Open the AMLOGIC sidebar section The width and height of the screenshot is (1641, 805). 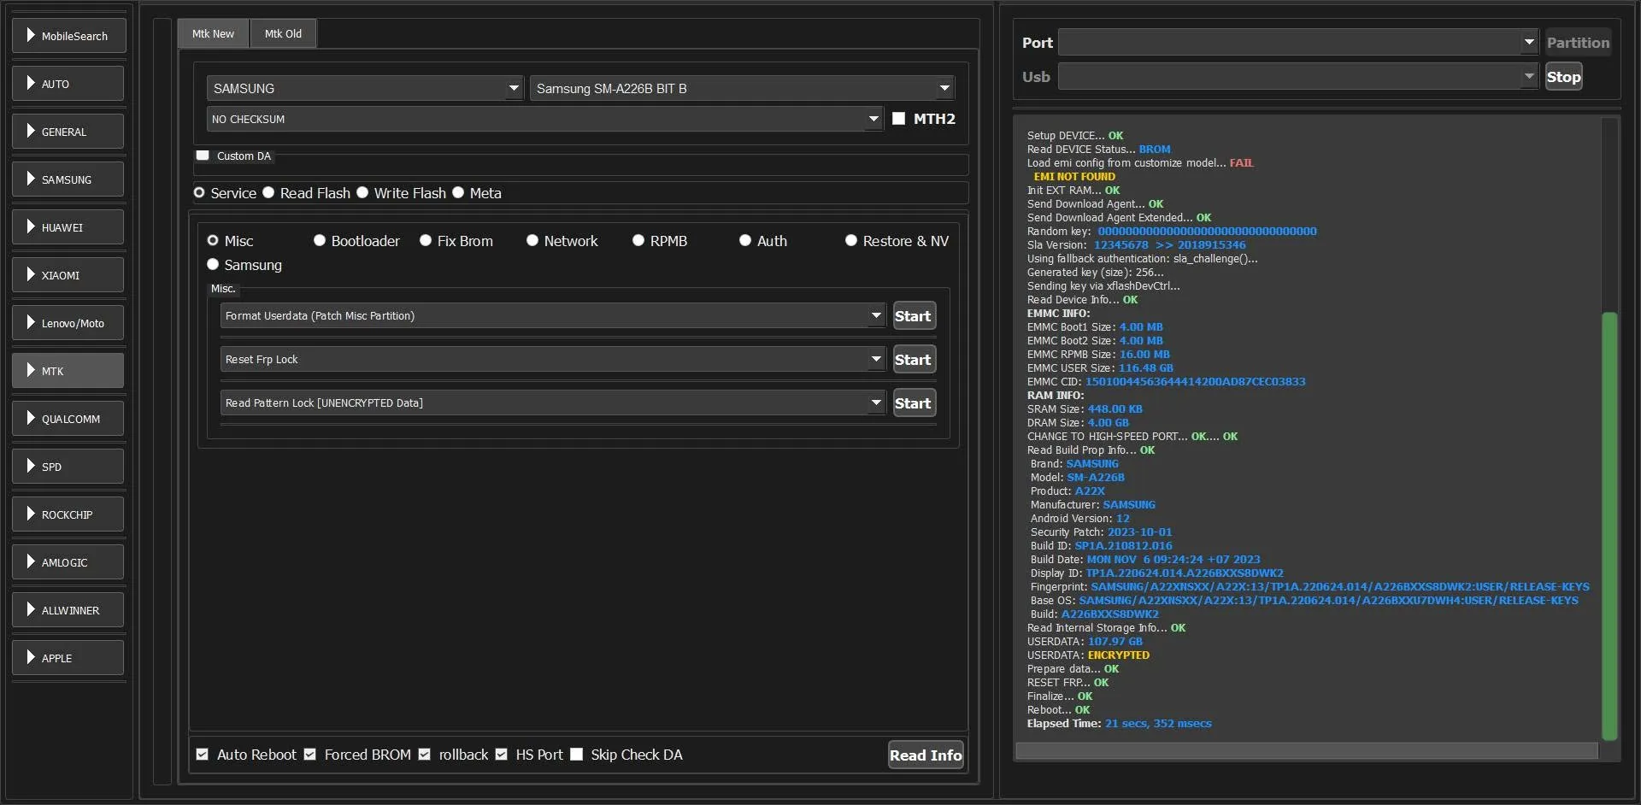point(69,562)
